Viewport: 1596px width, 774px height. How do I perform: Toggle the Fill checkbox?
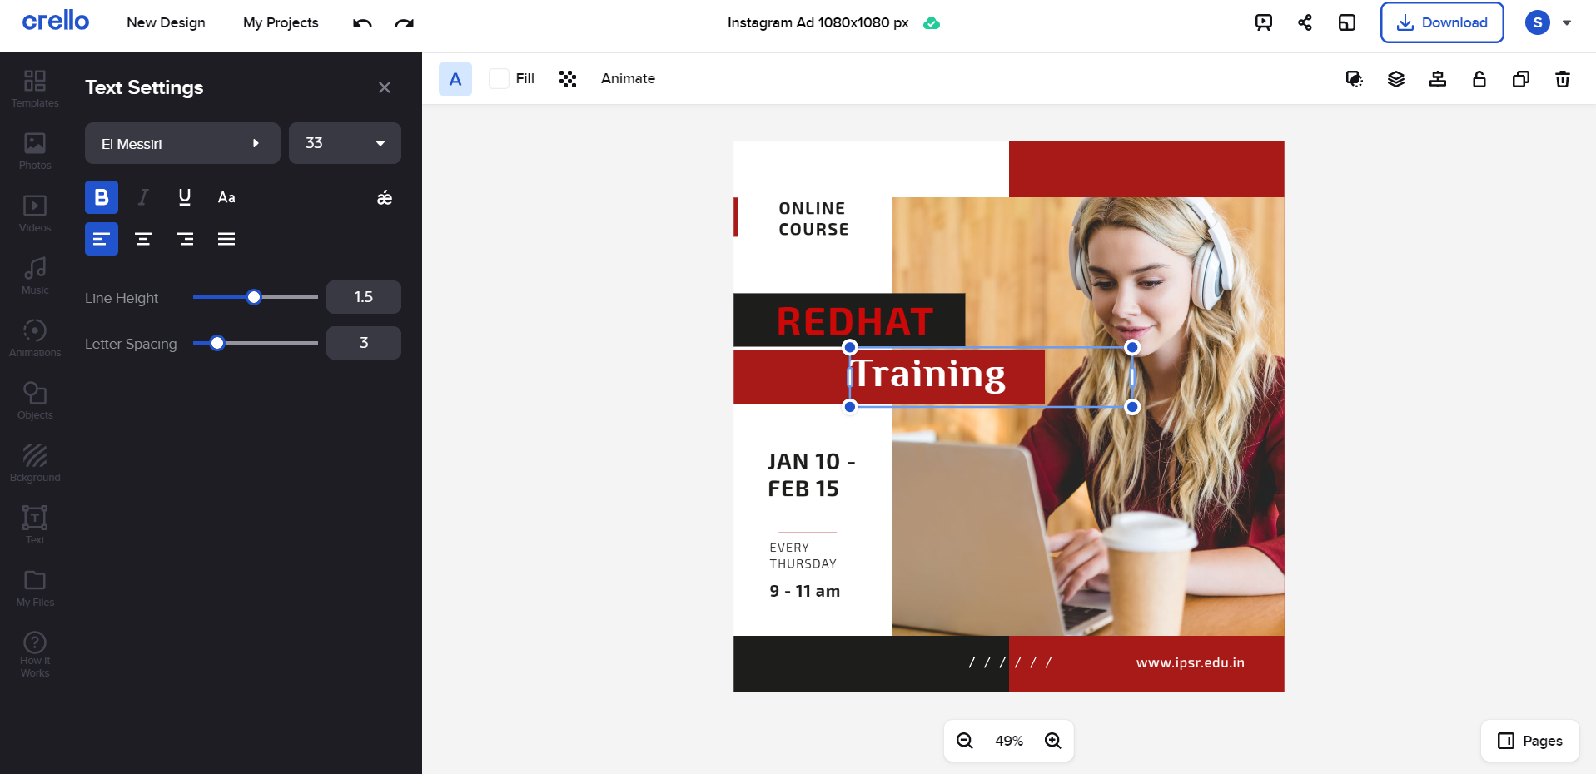click(499, 79)
